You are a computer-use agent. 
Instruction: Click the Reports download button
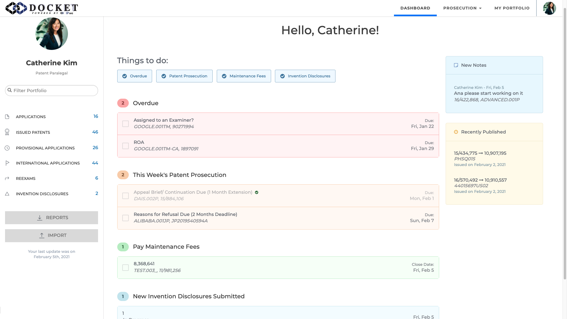[x=51, y=218]
